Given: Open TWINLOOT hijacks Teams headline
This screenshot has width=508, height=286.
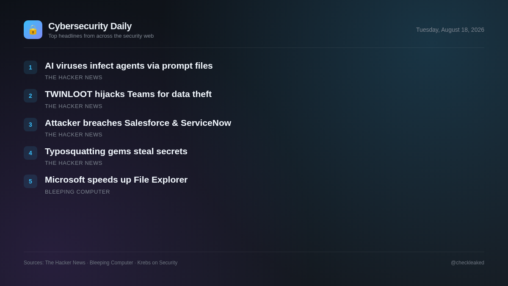Looking at the screenshot, I should 128,94.
